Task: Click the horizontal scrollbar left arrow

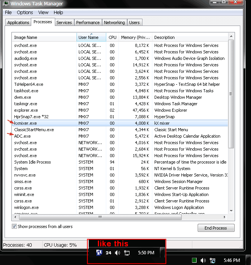Action: (15, 217)
